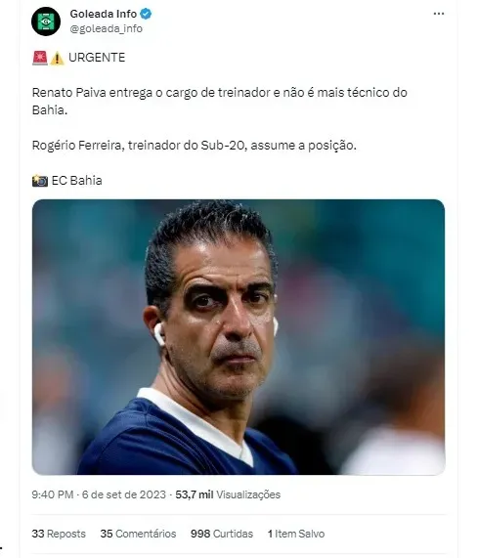Open the three-dots more options menu
478x558 pixels.
point(439,14)
